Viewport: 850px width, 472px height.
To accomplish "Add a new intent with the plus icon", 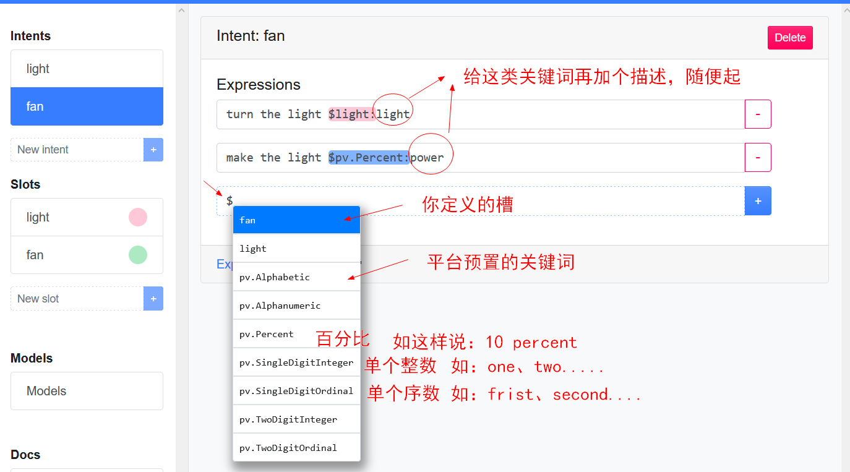I will [153, 150].
